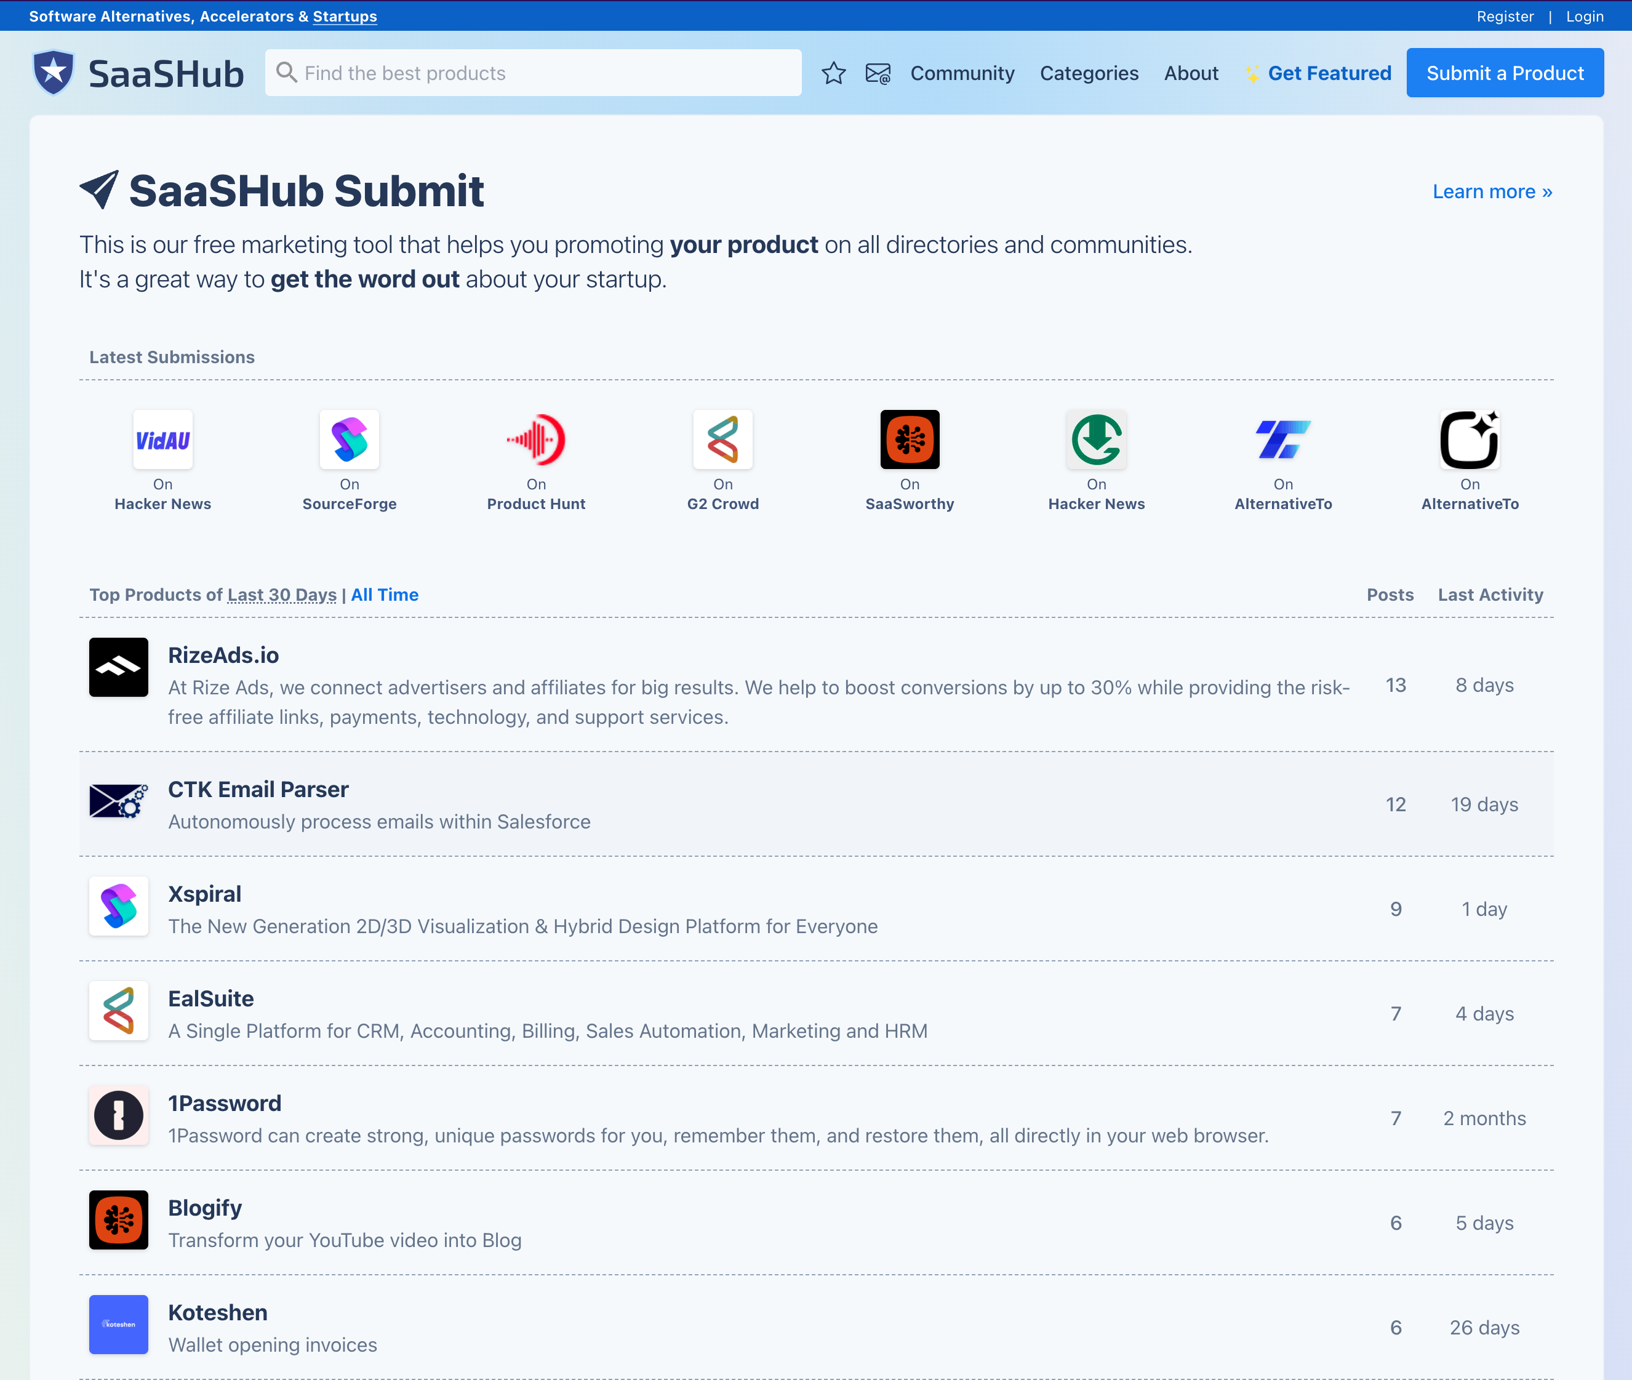
Task: Open the Koteshen blue logo thumbnail
Action: click(x=119, y=1325)
